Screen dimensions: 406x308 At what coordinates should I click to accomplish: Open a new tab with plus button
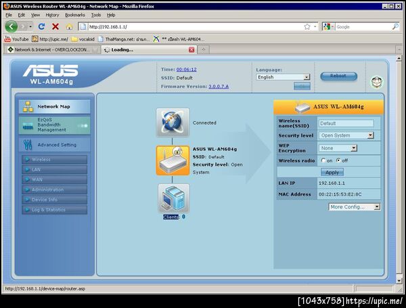click(203, 49)
